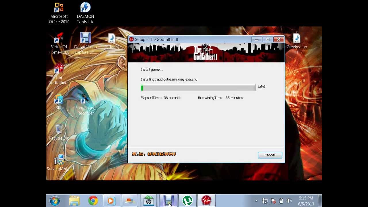The image size is (368, 207).
Task: Open the volume speaker icon
Action: point(289,201)
